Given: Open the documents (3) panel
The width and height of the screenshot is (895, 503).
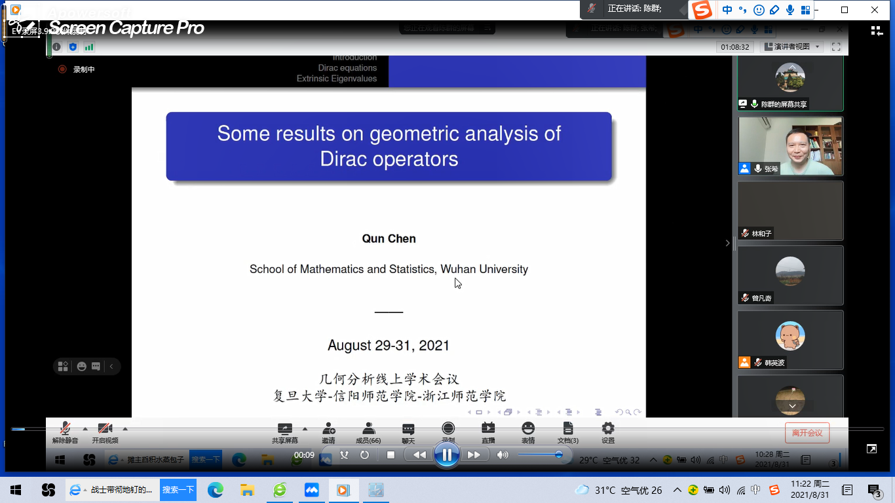Looking at the screenshot, I should 568,432.
